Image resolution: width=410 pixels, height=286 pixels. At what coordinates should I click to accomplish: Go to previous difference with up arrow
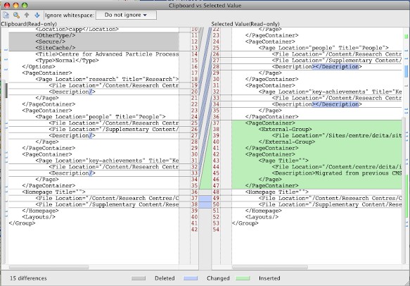point(27,15)
